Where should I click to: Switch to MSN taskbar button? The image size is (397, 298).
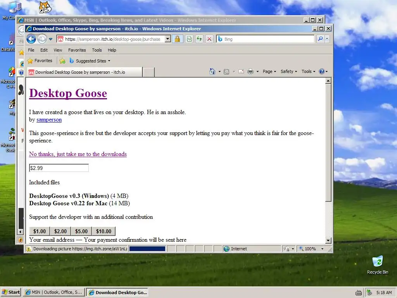(54, 293)
